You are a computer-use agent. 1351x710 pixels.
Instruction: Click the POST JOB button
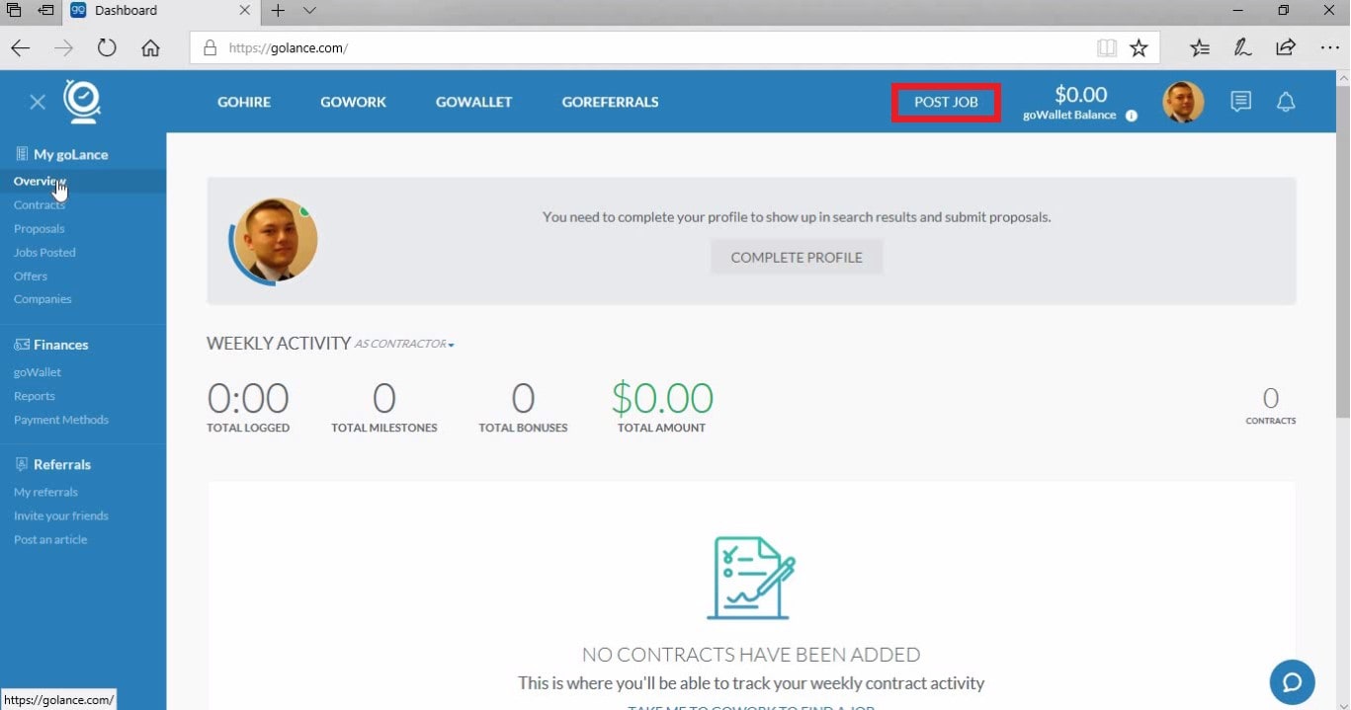[x=946, y=102]
